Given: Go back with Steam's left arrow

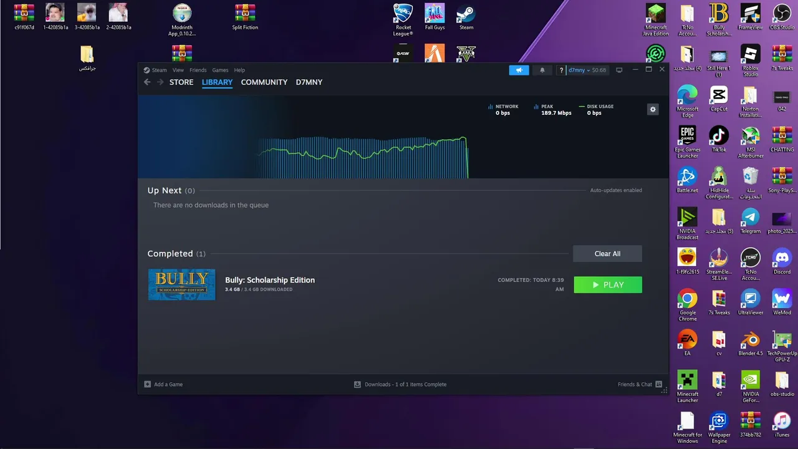Looking at the screenshot, I should pyautogui.click(x=147, y=82).
